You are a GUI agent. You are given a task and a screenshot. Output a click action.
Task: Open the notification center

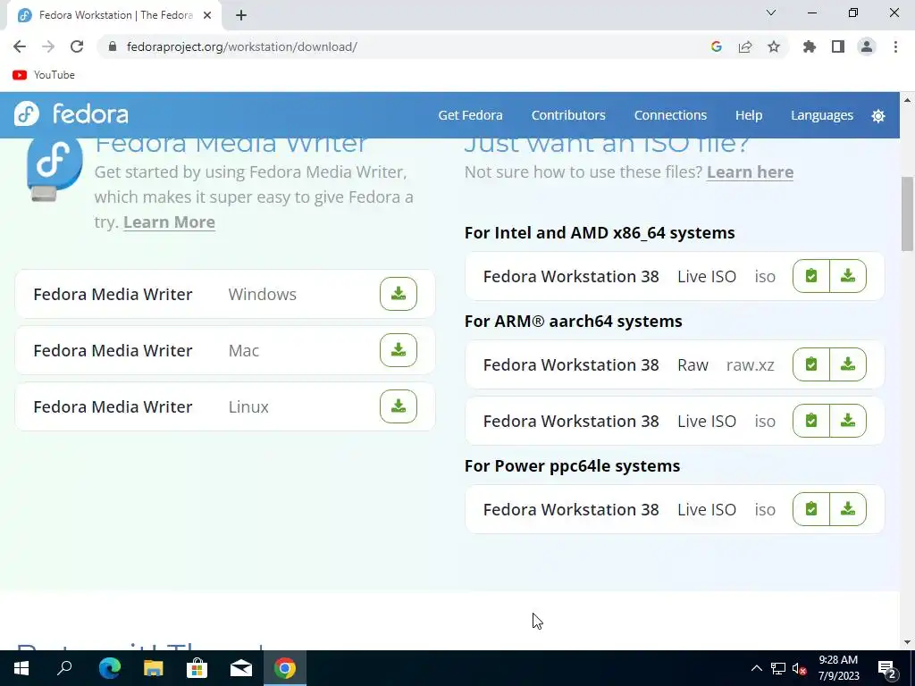[887, 668]
